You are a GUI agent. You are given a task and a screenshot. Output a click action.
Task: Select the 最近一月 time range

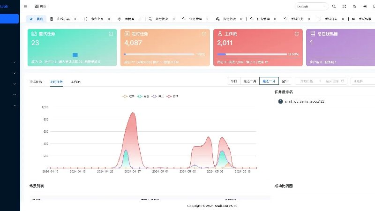point(269,81)
